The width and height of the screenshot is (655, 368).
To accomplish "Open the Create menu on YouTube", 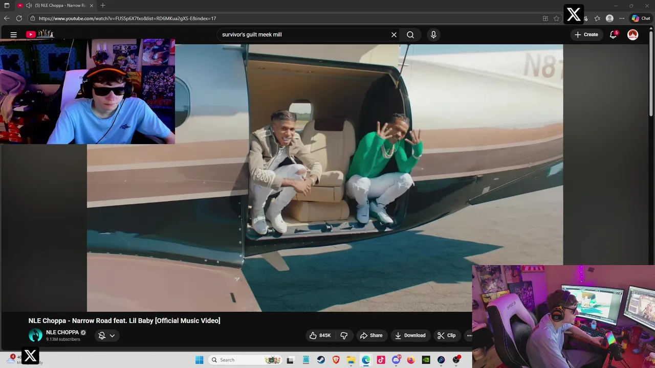I will pos(586,35).
